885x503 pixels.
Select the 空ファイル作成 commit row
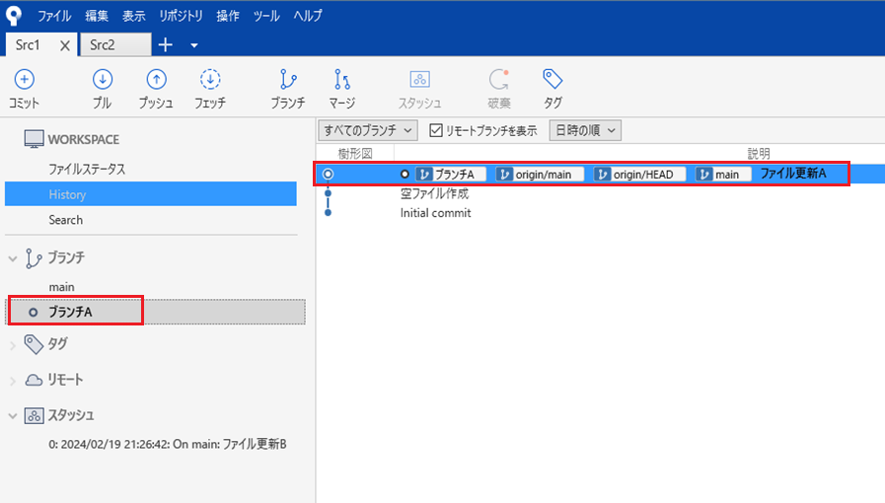(x=434, y=193)
